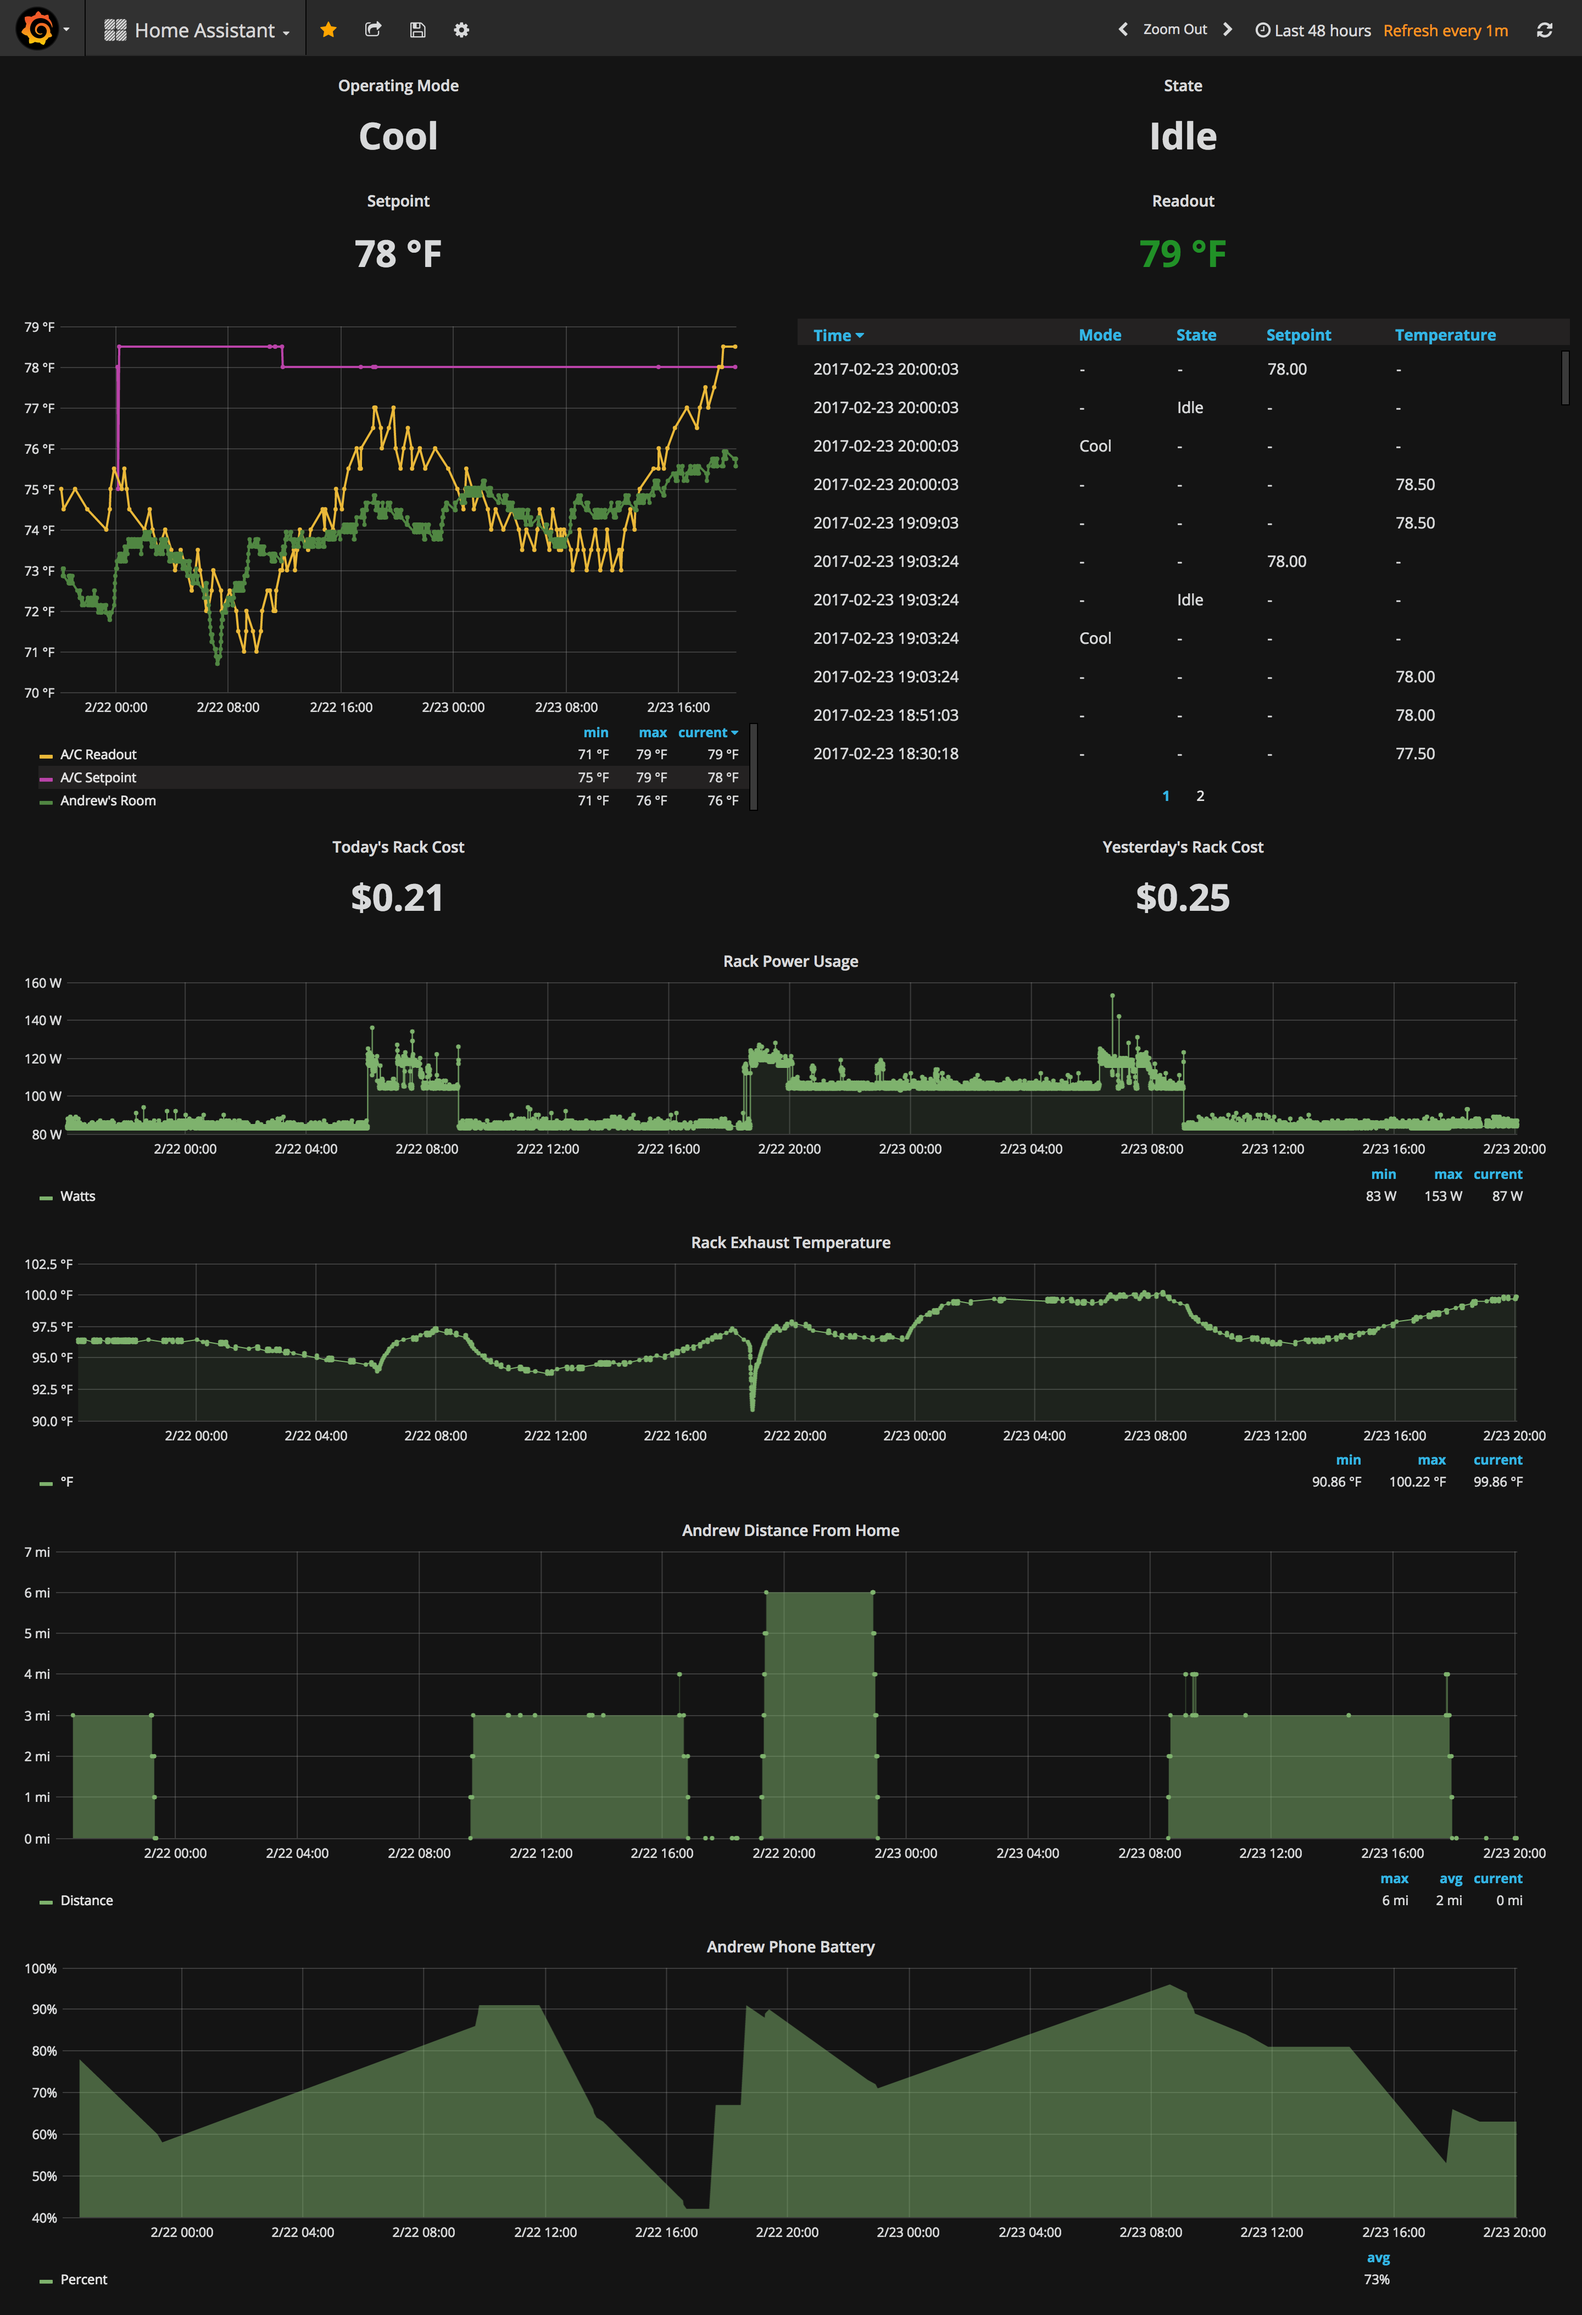Toggle Andrew's Room series in legend
Image resolution: width=1582 pixels, height=2315 pixels.
click(x=108, y=801)
